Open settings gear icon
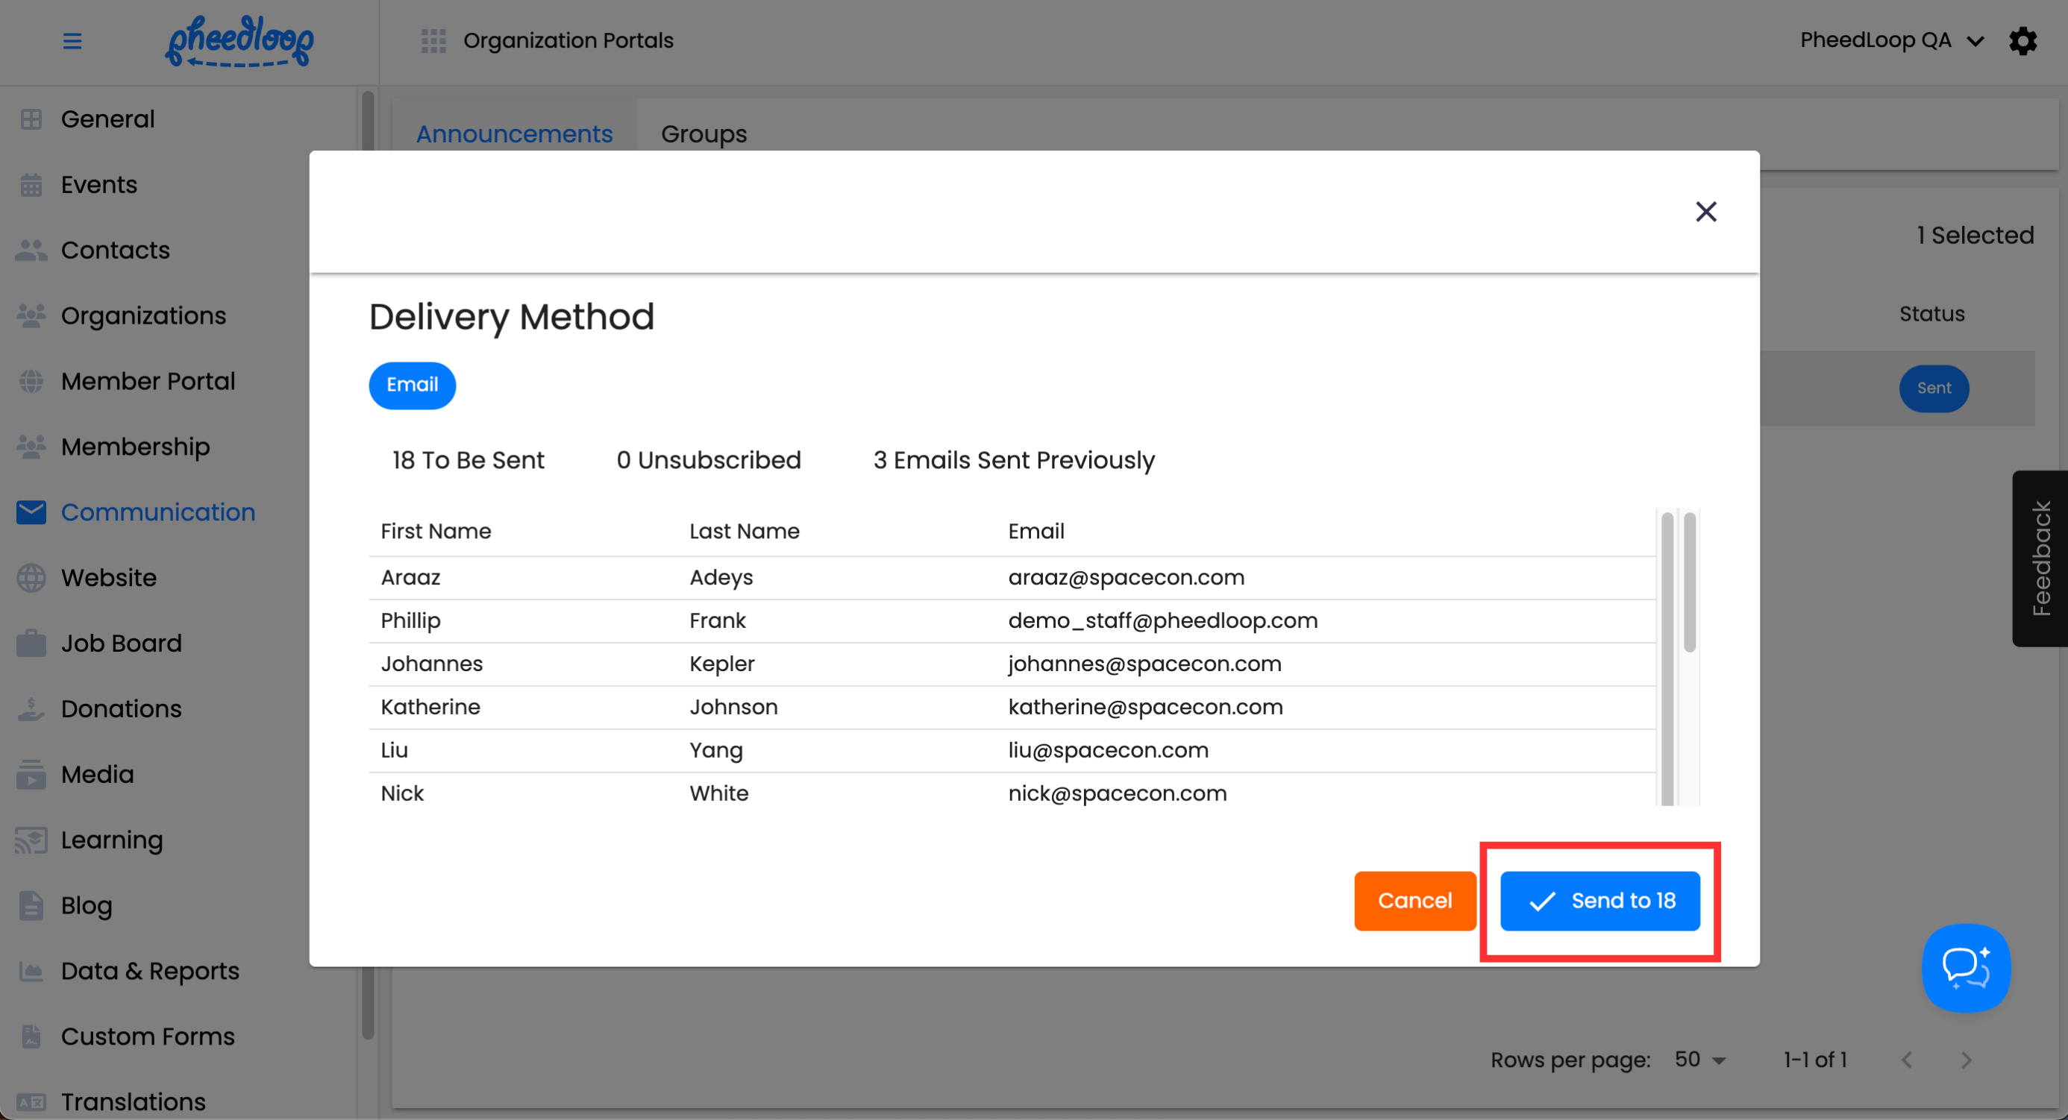Viewport: 2068px width, 1120px height. 2022,41
